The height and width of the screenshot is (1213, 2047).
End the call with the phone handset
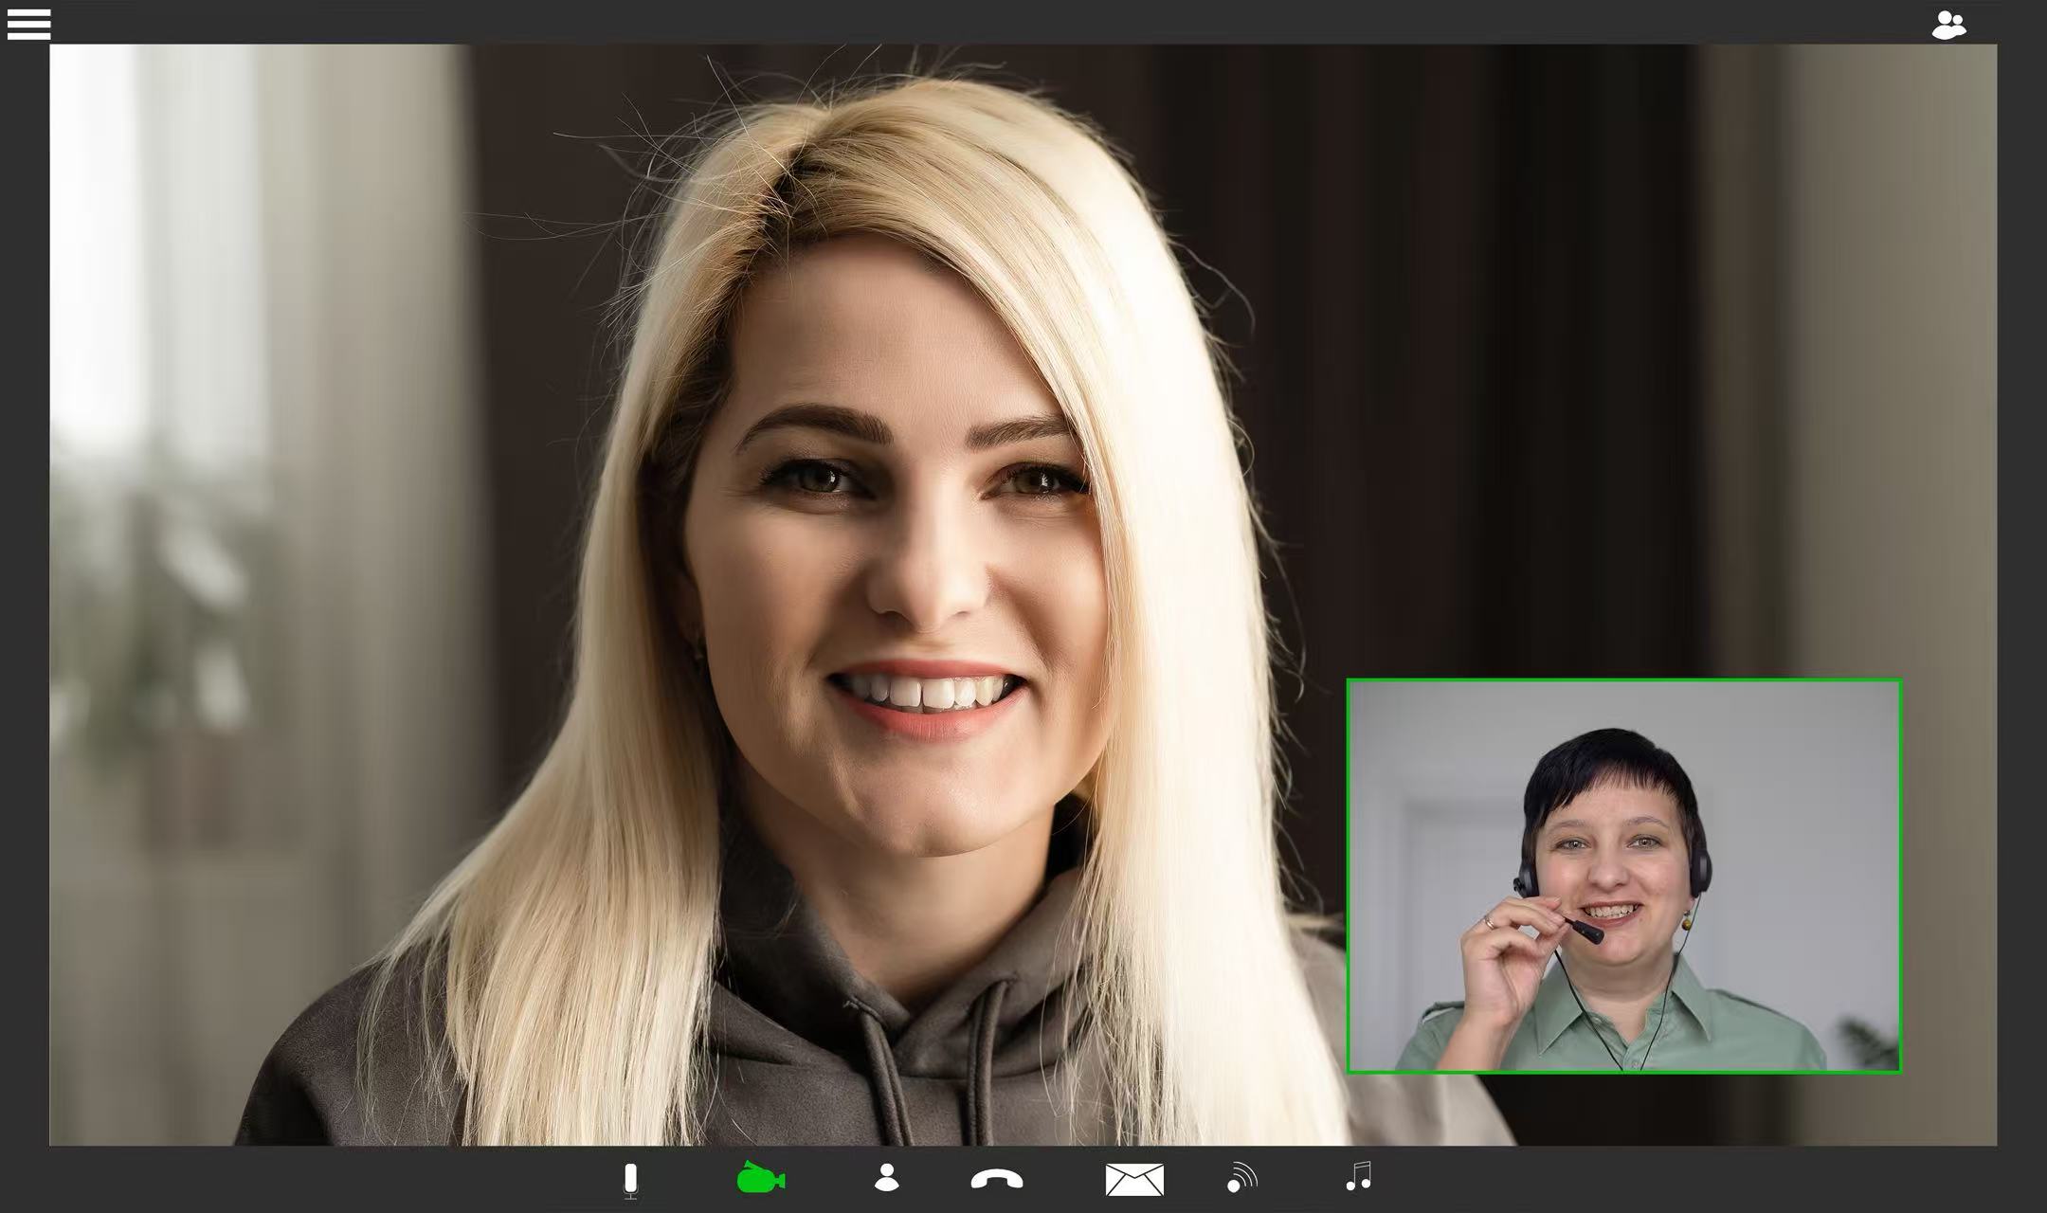coord(997,1180)
